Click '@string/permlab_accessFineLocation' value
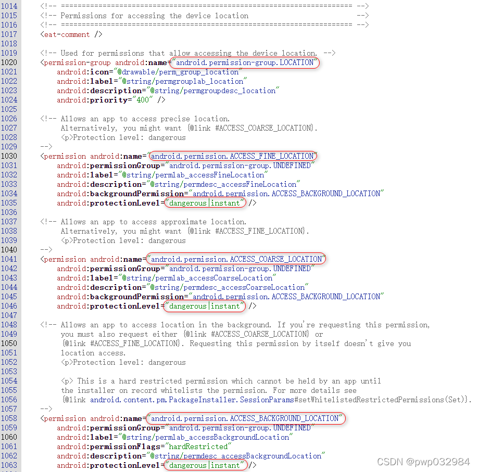Image resolution: width=478 pixels, height=472 pixels. click(193, 175)
